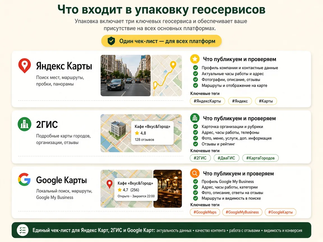Click checkmark beside Фото, описание, ответы на отзывы

pos(195,193)
